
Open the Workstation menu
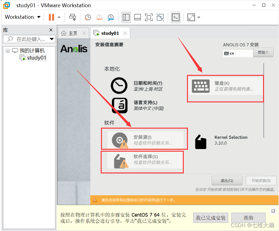click(23, 17)
